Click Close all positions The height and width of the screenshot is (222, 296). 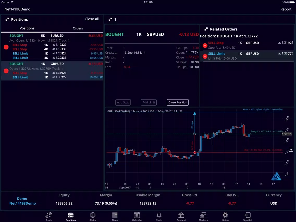click(91, 19)
